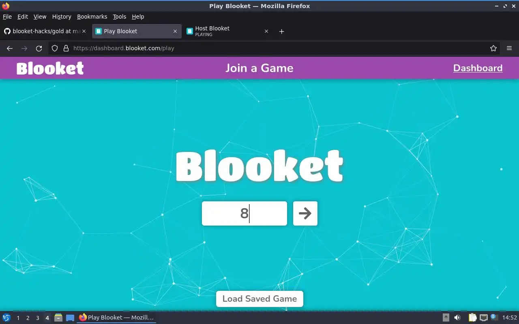Open the system start menu icon
519x324 pixels.
pos(6,318)
